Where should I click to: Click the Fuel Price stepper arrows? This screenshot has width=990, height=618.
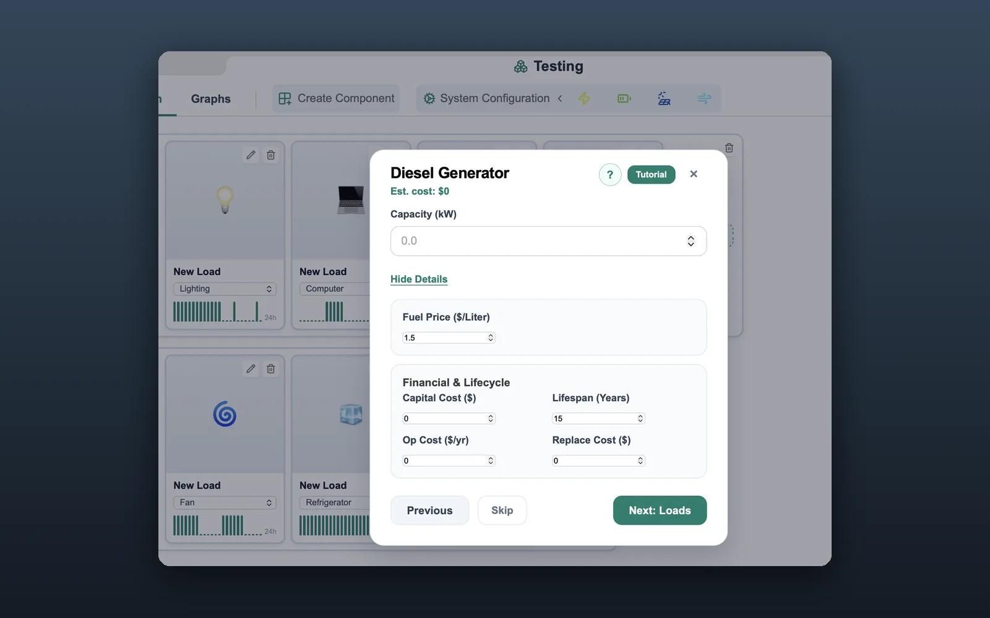coord(491,337)
